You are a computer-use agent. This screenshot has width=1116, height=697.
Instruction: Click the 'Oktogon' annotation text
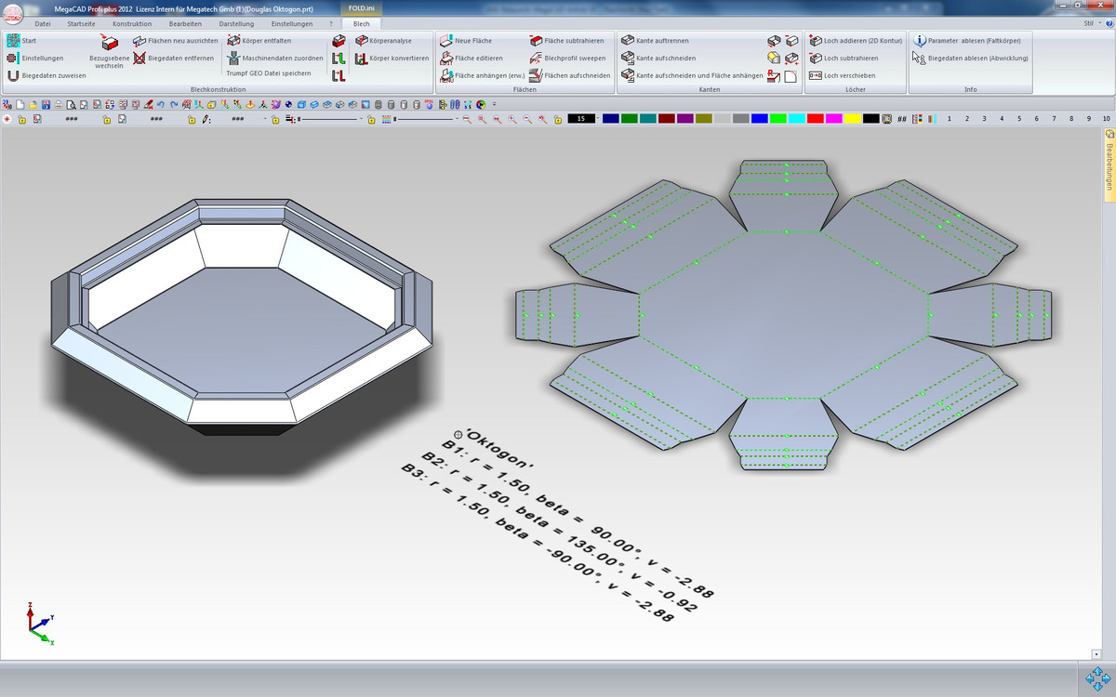click(500, 448)
